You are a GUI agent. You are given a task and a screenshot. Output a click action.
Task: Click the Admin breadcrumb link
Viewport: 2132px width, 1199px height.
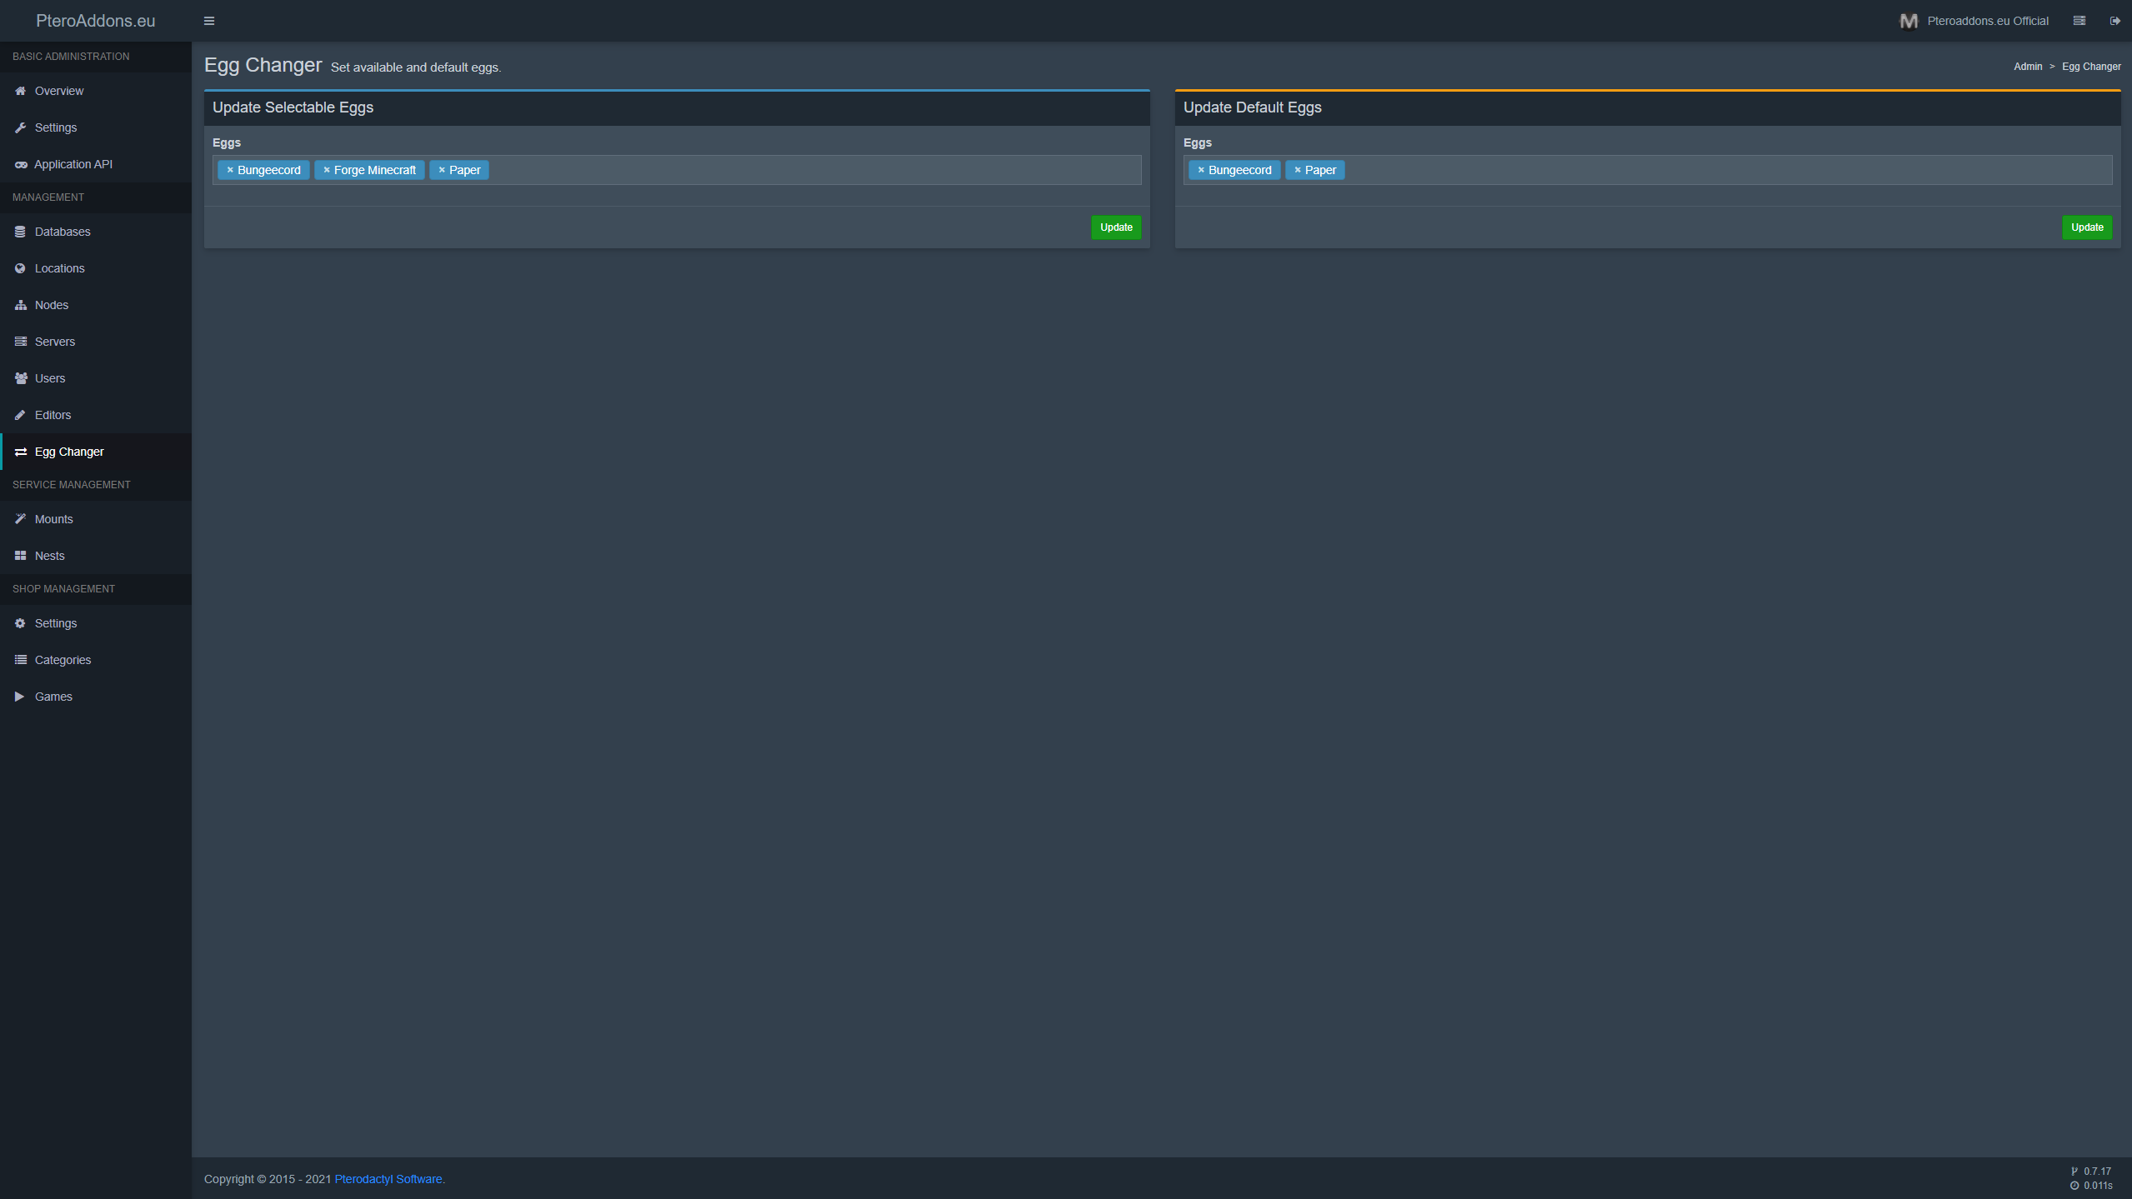[x=2027, y=67]
